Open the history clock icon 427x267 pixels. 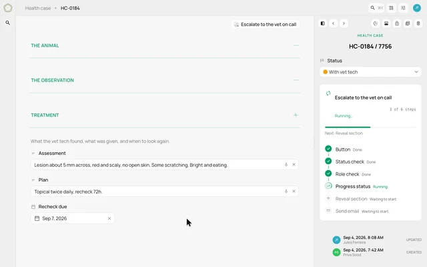[x=376, y=23]
